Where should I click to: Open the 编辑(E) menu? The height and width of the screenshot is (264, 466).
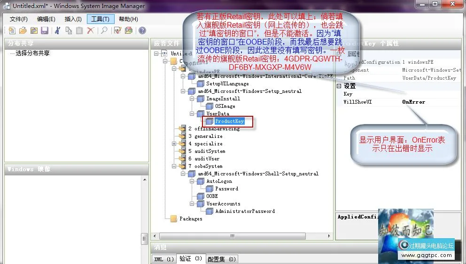pyautogui.click(x=46, y=19)
